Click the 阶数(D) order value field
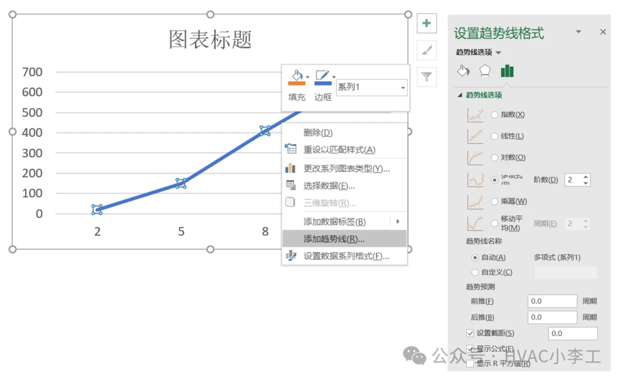Image resolution: width=621 pixels, height=381 pixels. click(573, 180)
